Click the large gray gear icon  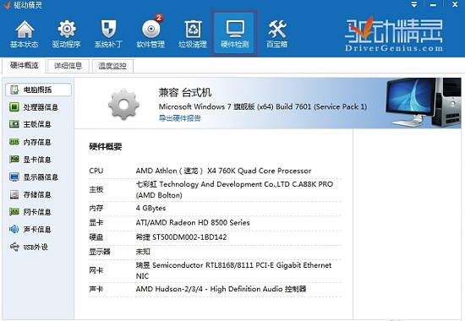pyautogui.click(x=123, y=104)
